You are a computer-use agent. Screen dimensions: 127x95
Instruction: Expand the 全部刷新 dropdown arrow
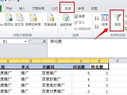coord(66,29)
